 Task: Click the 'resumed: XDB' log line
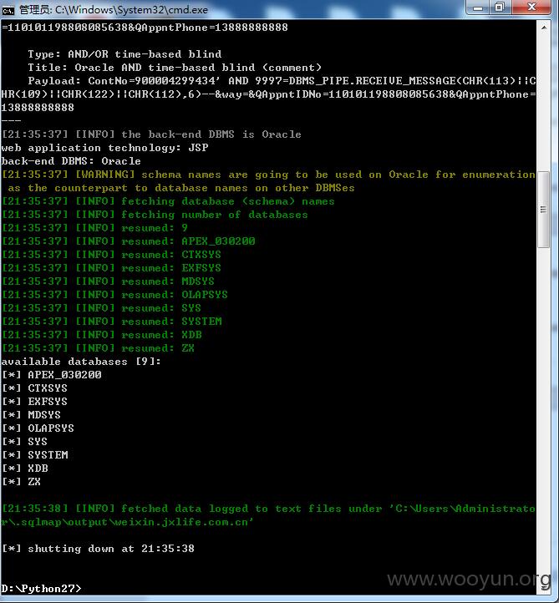[102, 335]
